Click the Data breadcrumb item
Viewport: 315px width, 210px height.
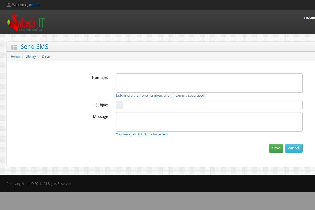pyautogui.click(x=46, y=56)
